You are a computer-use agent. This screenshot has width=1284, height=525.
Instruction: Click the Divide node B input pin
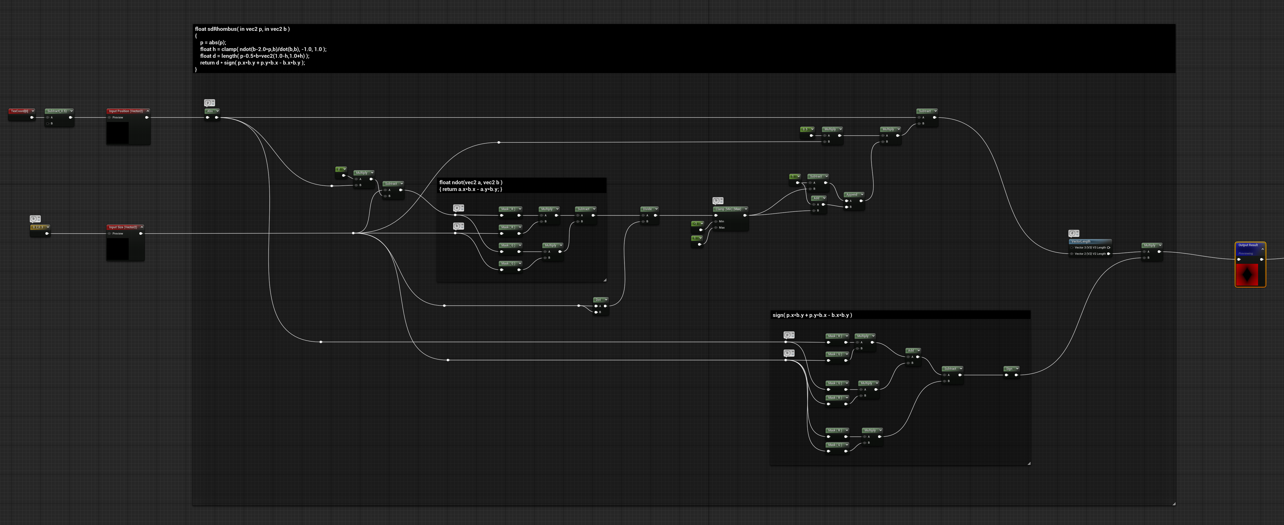[x=644, y=222]
